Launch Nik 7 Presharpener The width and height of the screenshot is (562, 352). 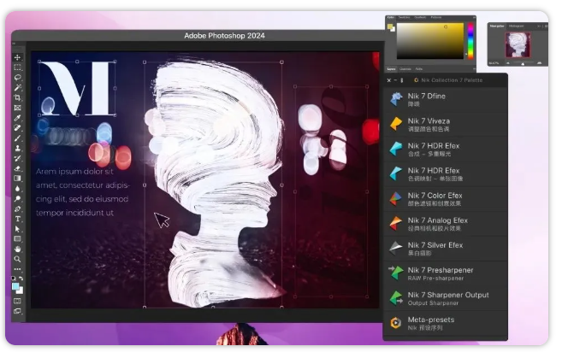[446, 273]
